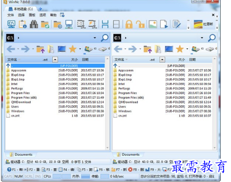Expand left panel back history arrow
Image resolution: width=231 pixels, height=182 pixels.
tap(18, 49)
